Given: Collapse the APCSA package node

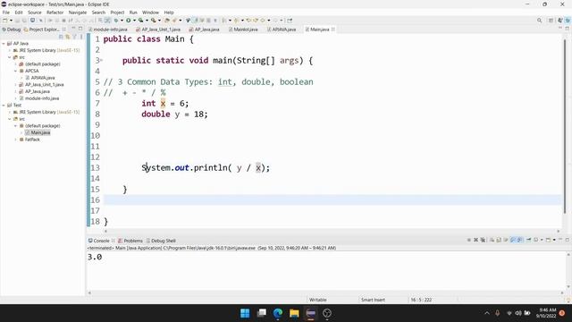Looking at the screenshot, I should pyautogui.click(x=16, y=71).
